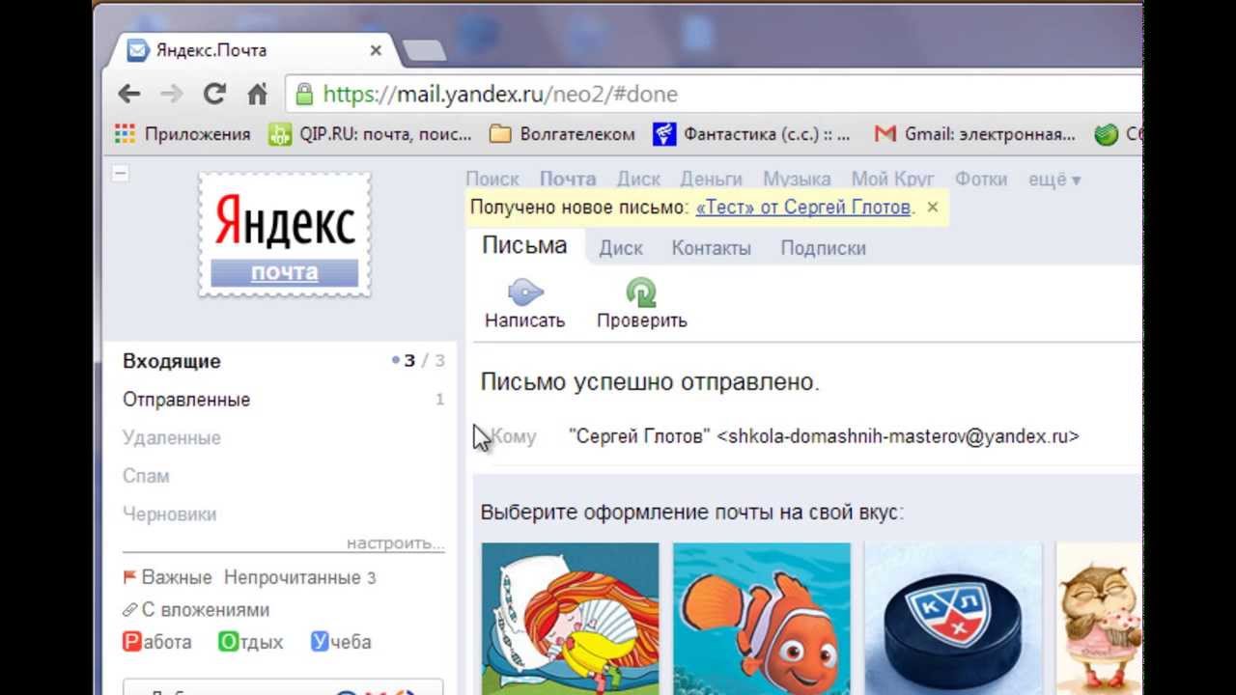Click the Важные red flag icon
Viewport: 1236px width, 695px height.
tap(129, 577)
